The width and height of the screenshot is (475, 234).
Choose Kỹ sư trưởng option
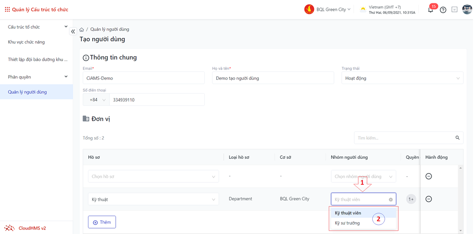(x=347, y=223)
